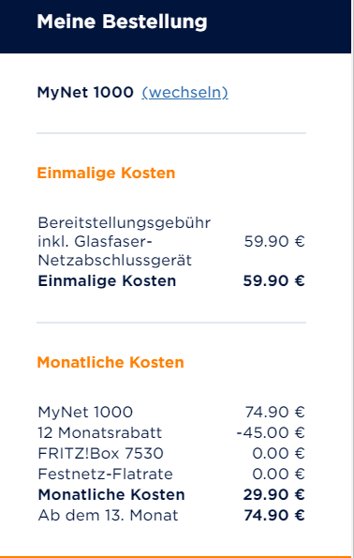Select the 12 Monatsrabatt line
This screenshot has height=558, width=354.
(100, 432)
